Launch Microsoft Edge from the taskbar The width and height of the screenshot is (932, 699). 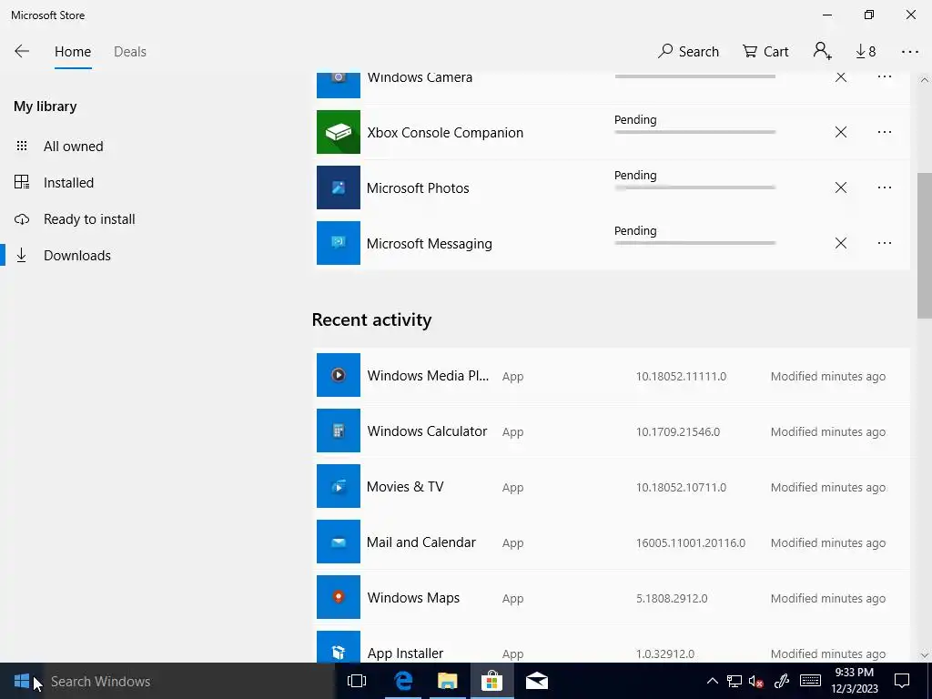pyautogui.click(x=403, y=681)
